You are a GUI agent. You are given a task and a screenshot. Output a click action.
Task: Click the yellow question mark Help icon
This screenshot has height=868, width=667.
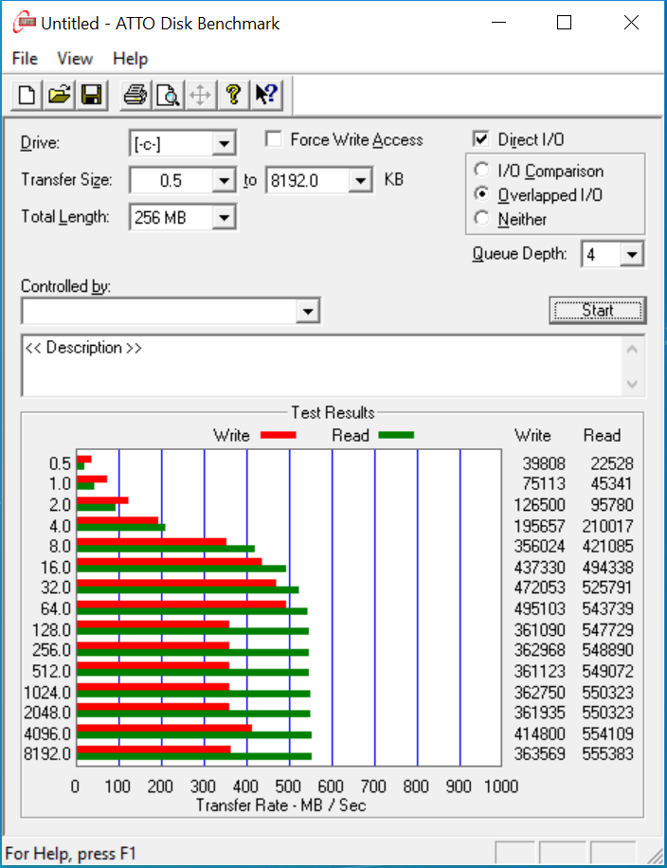(234, 95)
